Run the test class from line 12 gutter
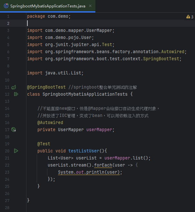 point(16,94)
